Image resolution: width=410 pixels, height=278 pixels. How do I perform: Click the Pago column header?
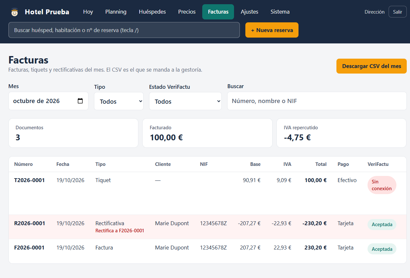point(343,164)
